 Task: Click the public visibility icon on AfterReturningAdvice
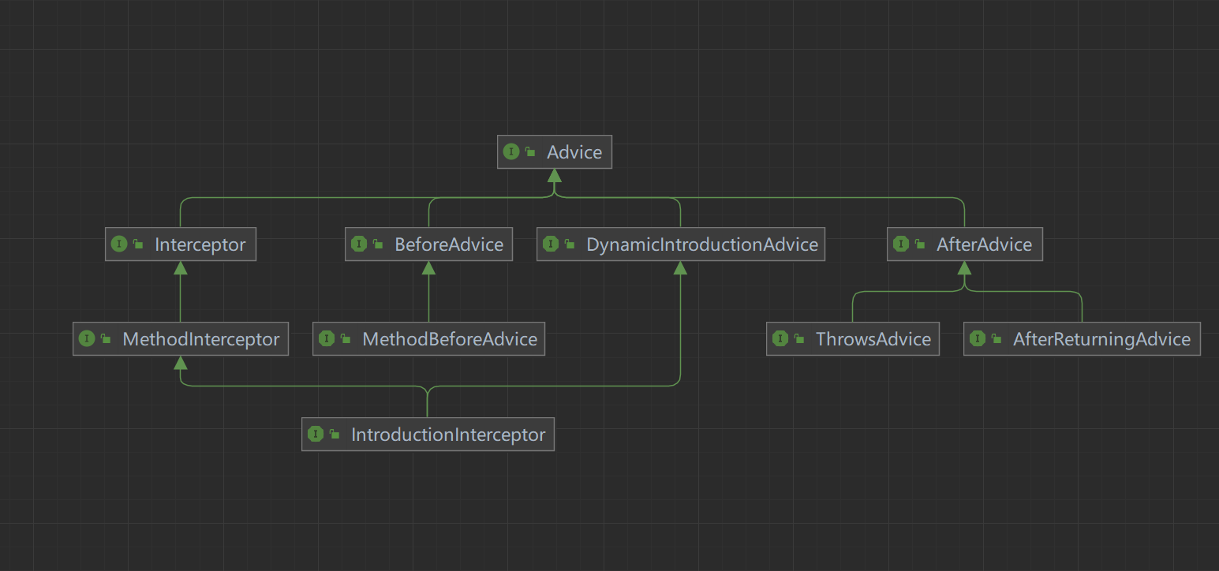tap(997, 340)
